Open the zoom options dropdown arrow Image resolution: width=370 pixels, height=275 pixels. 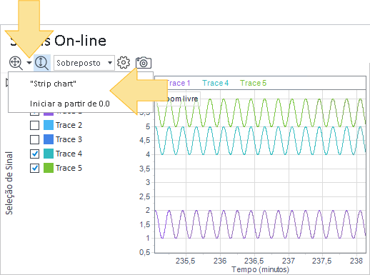29,63
